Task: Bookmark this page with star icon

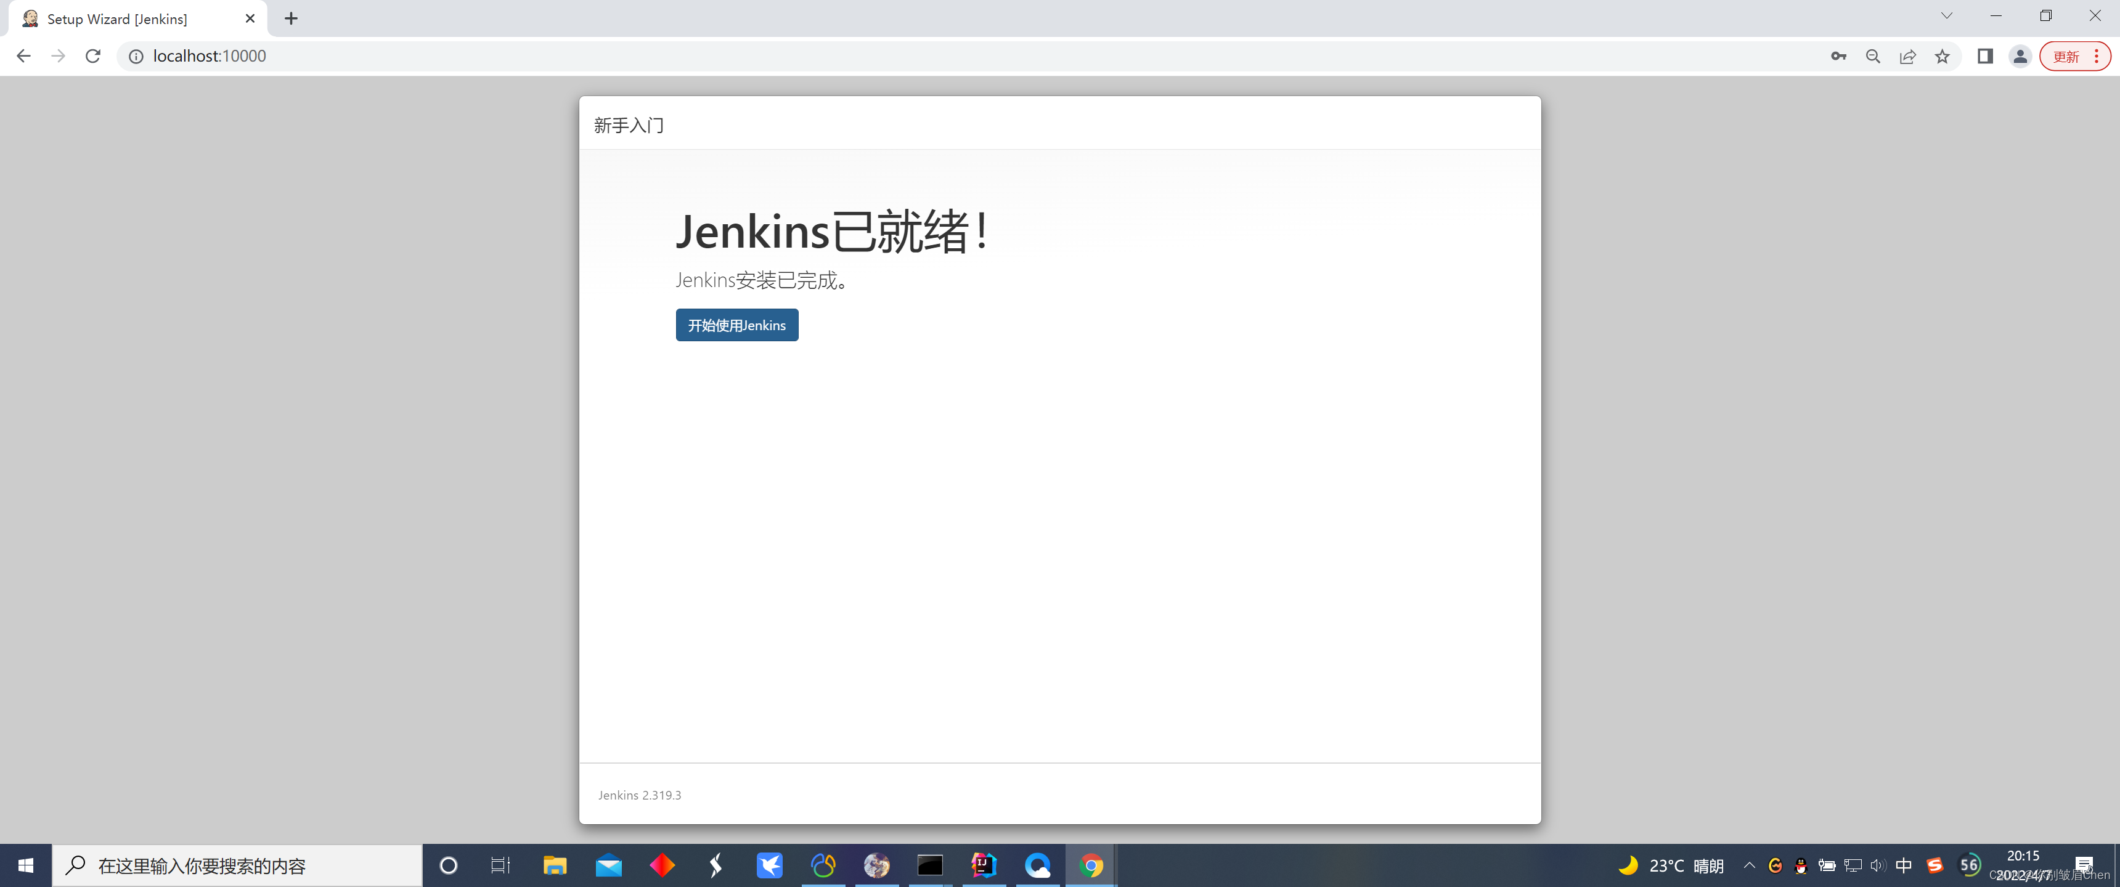Action: pyautogui.click(x=1943, y=56)
